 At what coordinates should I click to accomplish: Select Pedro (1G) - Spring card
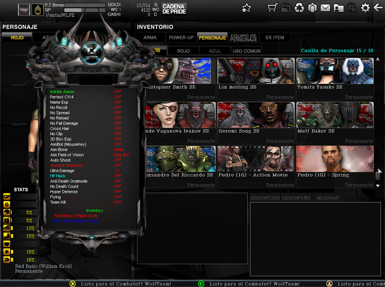click(335, 167)
